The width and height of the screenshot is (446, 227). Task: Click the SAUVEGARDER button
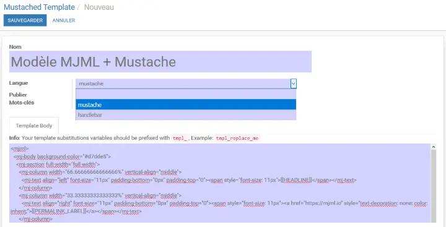click(x=25, y=20)
